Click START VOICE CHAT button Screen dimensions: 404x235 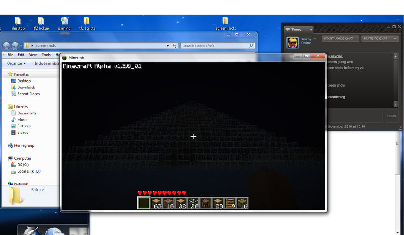(x=340, y=39)
